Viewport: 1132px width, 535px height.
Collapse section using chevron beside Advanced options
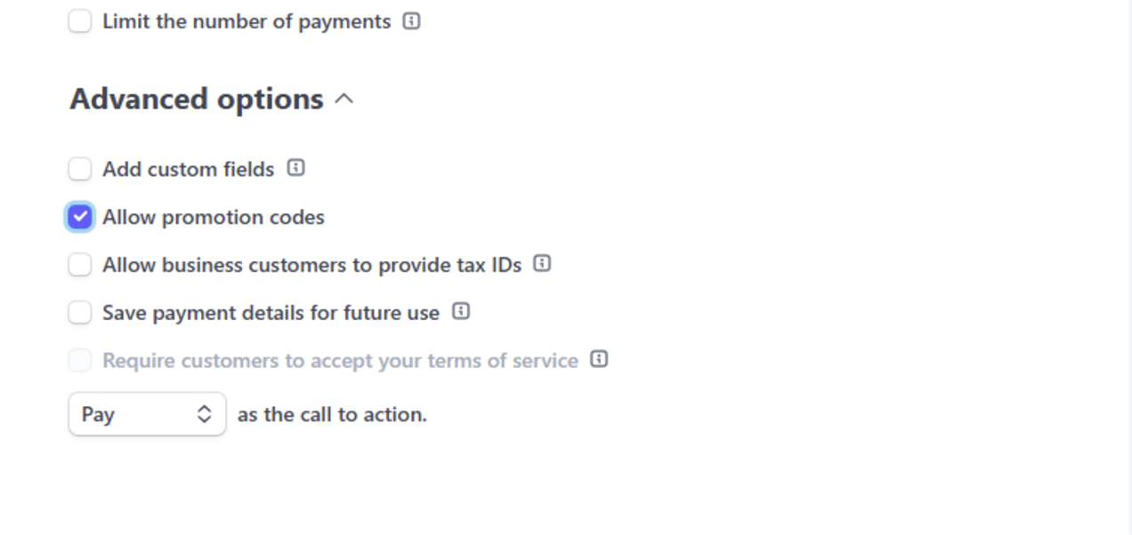[344, 99]
